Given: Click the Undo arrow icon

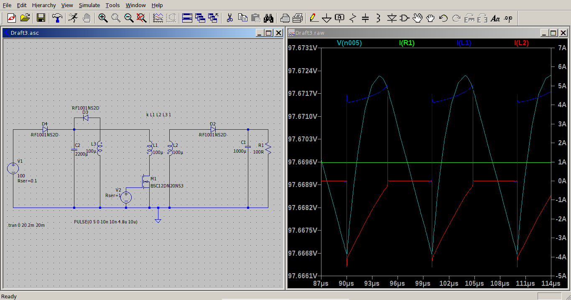Looking at the screenshot, I should pos(444,18).
